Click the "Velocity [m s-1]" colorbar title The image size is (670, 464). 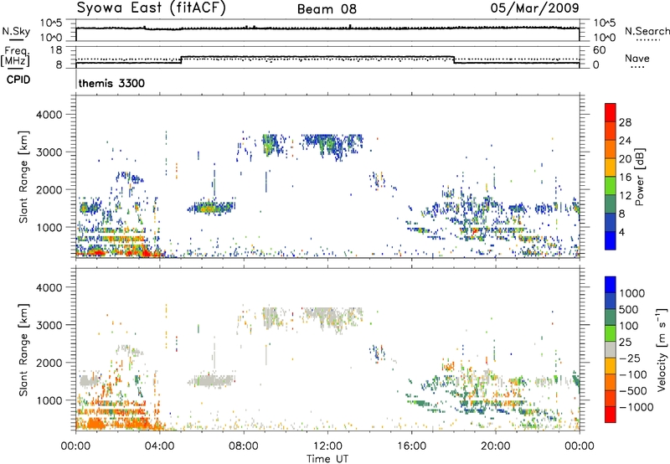coord(662,349)
